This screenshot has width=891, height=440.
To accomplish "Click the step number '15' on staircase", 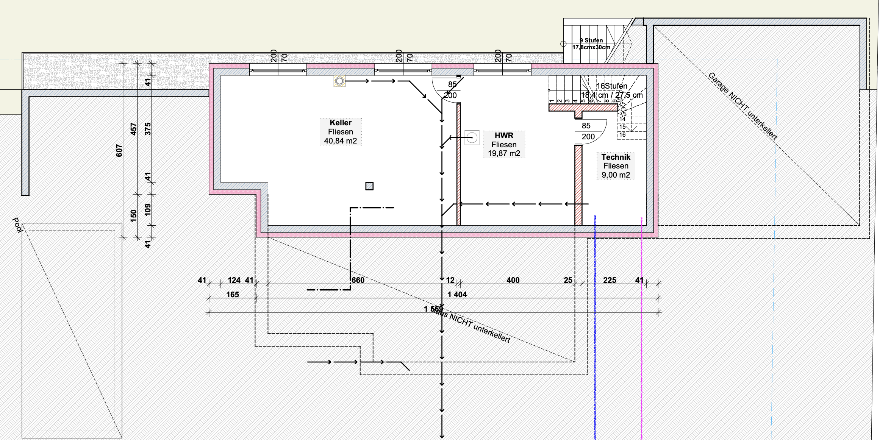I will click(622, 127).
